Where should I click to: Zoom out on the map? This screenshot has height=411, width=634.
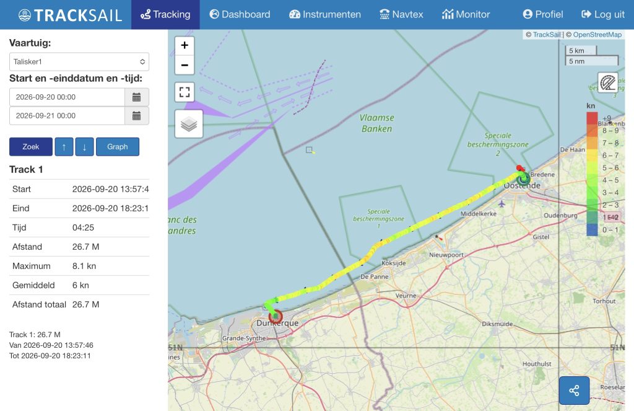[x=185, y=65]
